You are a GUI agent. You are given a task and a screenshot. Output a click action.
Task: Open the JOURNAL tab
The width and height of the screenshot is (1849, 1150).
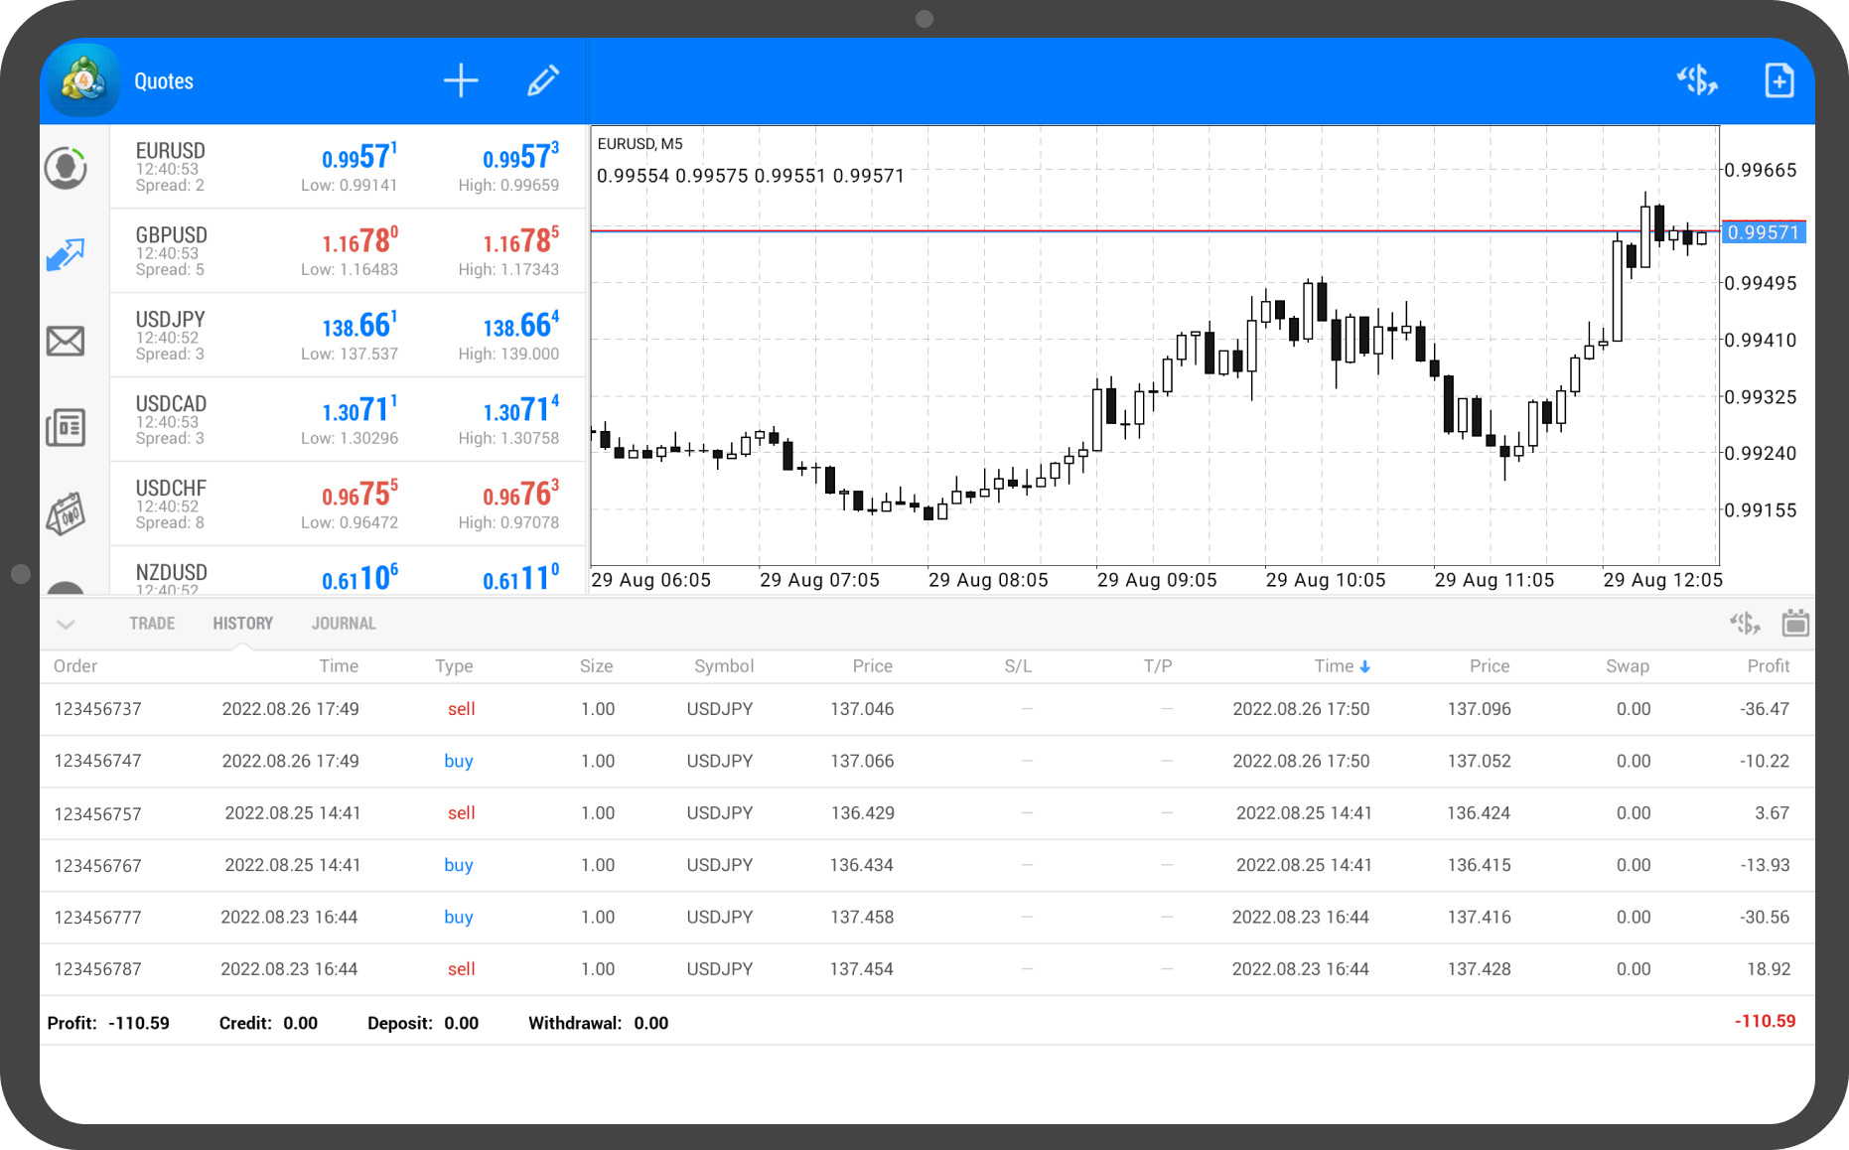click(x=343, y=623)
